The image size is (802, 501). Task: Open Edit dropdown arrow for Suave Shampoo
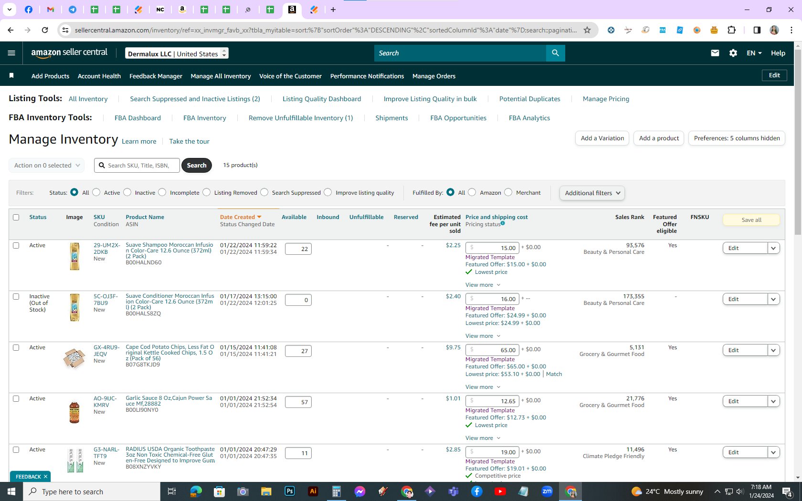pyautogui.click(x=774, y=248)
